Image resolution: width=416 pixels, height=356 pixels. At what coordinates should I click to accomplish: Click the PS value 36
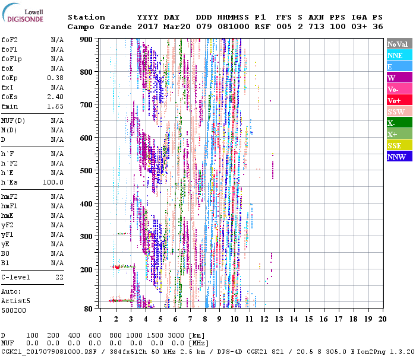377,27
